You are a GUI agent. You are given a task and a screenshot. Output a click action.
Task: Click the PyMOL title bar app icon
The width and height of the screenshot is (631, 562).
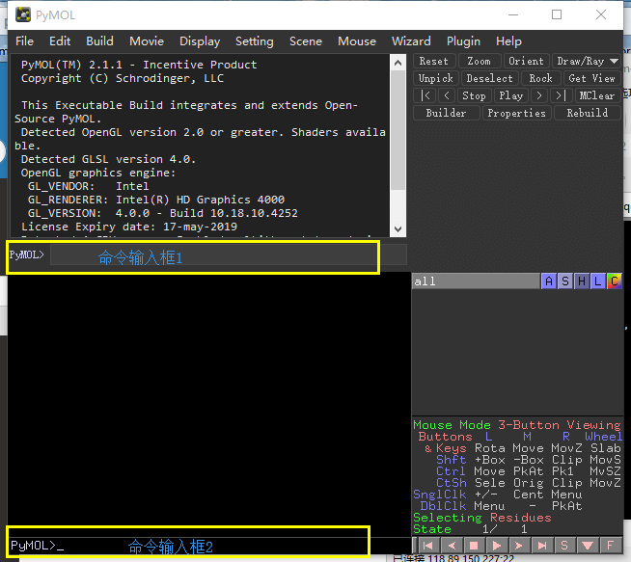[x=23, y=14]
